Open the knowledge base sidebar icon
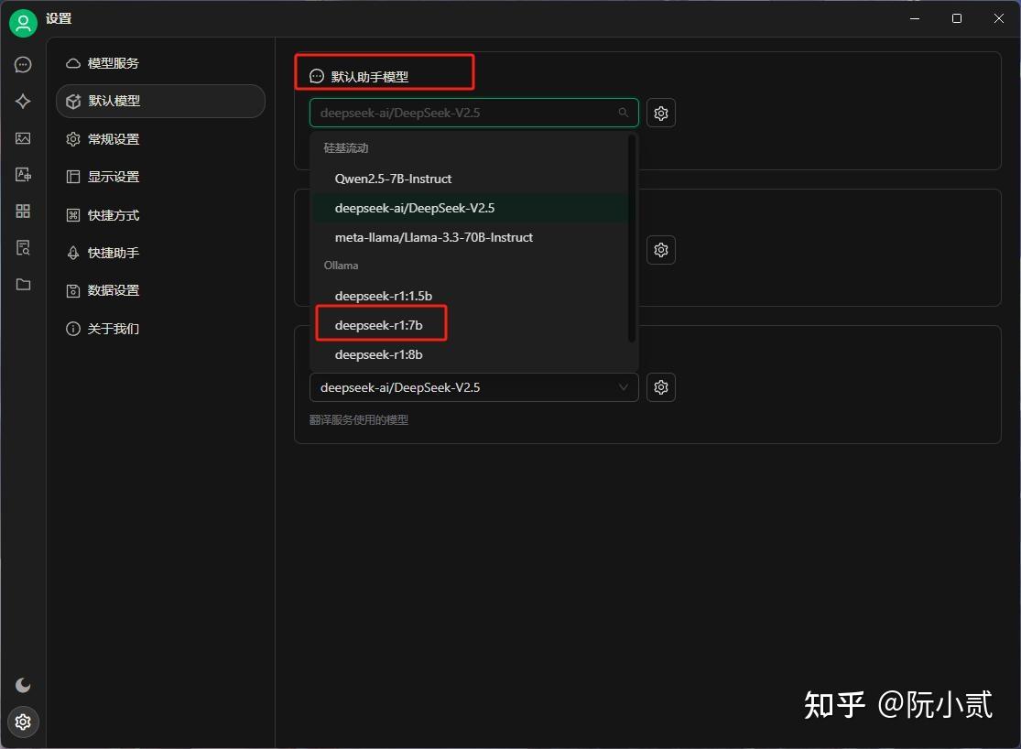 click(23, 247)
